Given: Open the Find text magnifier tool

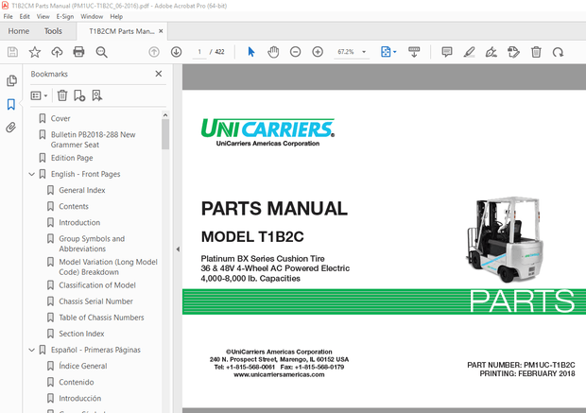Looking at the screenshot, I should pos(101,52).
